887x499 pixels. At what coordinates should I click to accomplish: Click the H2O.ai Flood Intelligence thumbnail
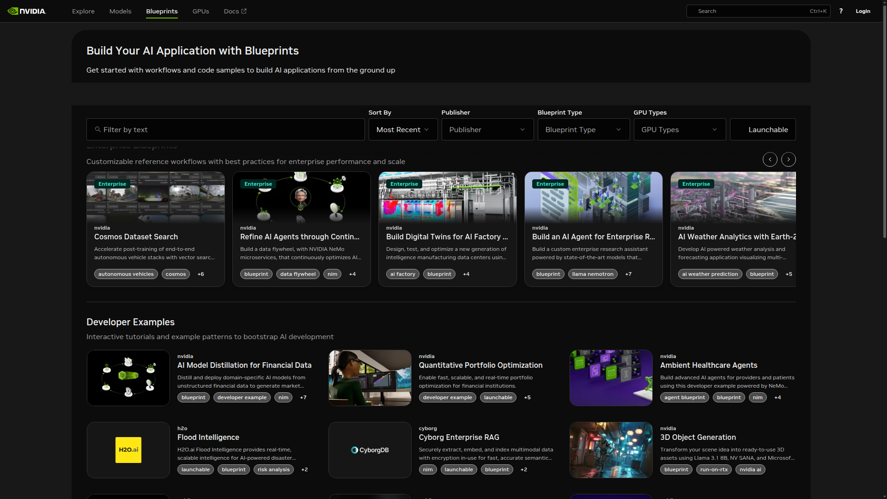tap(128, 450)
